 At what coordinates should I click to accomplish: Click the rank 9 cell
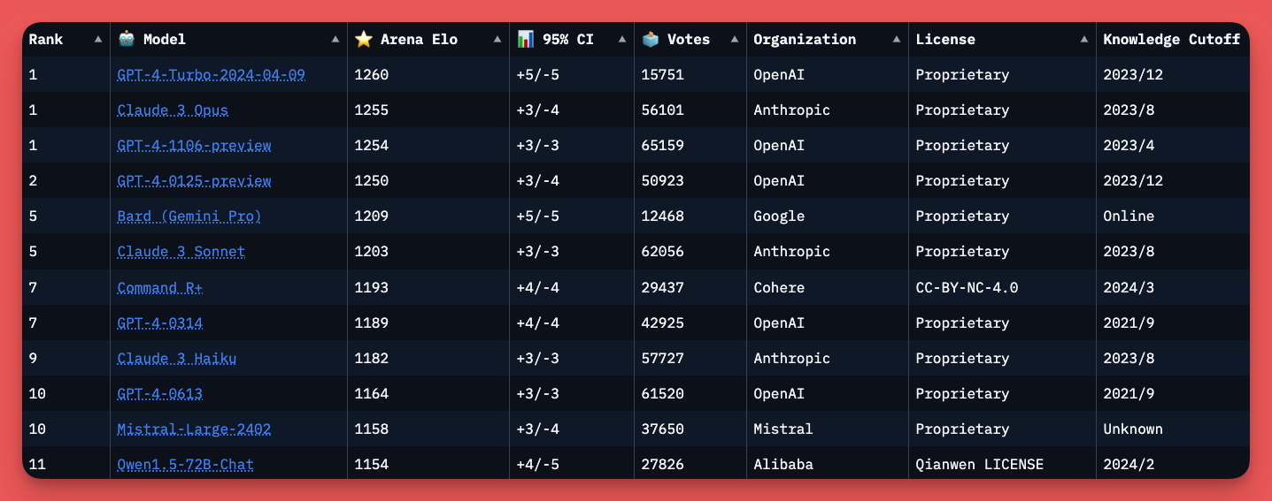pos(33,359)
